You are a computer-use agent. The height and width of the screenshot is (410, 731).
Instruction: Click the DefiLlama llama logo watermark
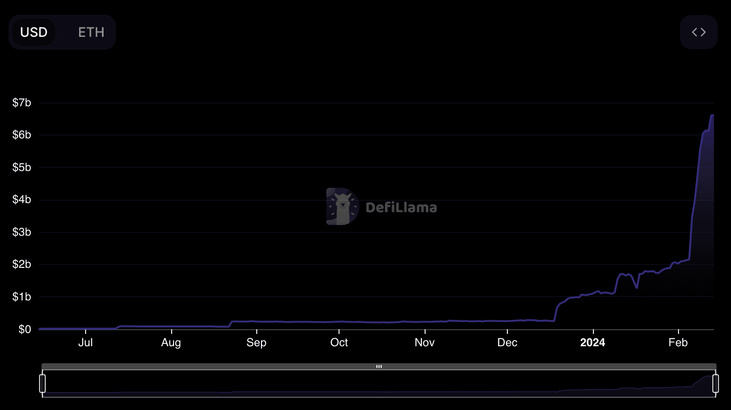pyautogui.click(x=342, y=206)
